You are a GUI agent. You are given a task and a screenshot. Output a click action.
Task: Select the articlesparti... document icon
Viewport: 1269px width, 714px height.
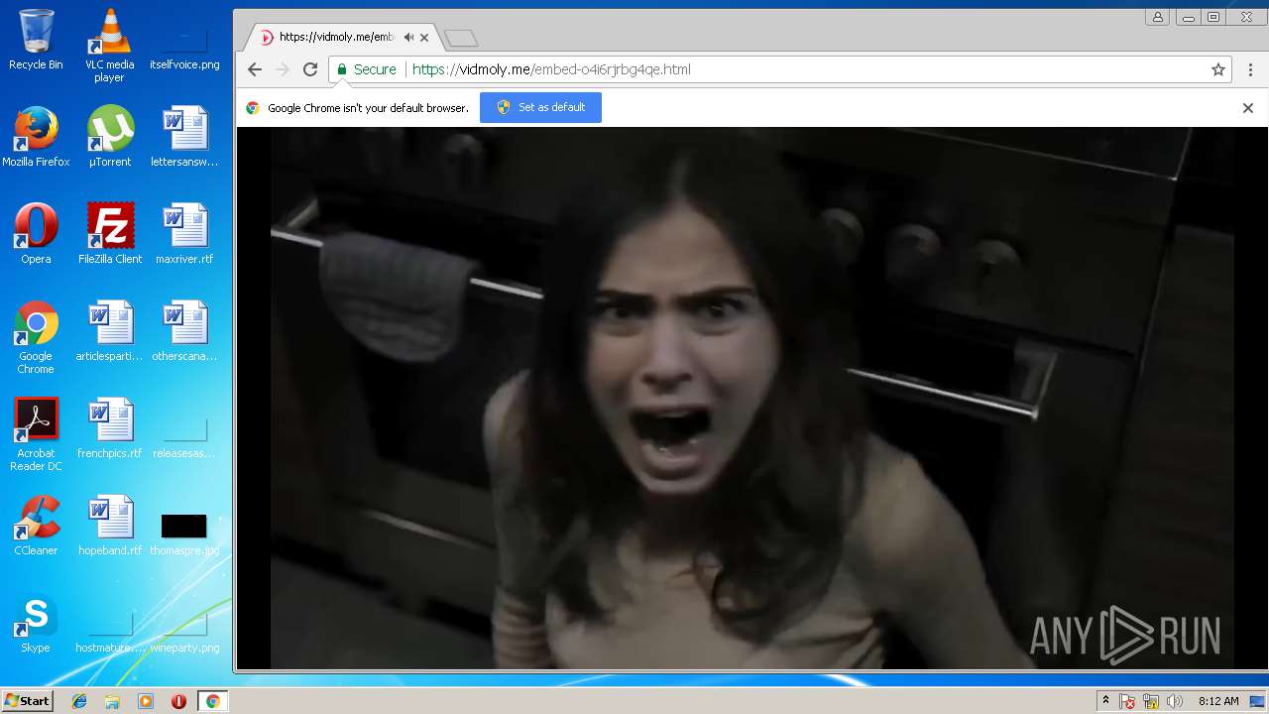click(x=109, y=331)
